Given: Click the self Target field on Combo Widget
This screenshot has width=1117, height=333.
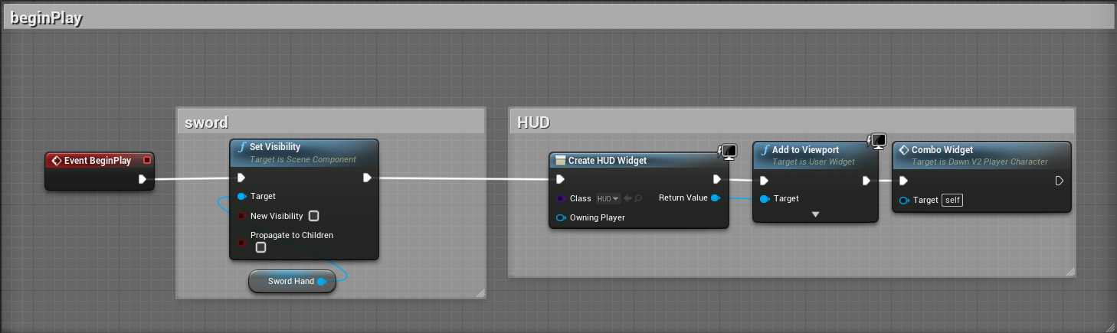Looking at the screenshot, I should tap(953, 200).
